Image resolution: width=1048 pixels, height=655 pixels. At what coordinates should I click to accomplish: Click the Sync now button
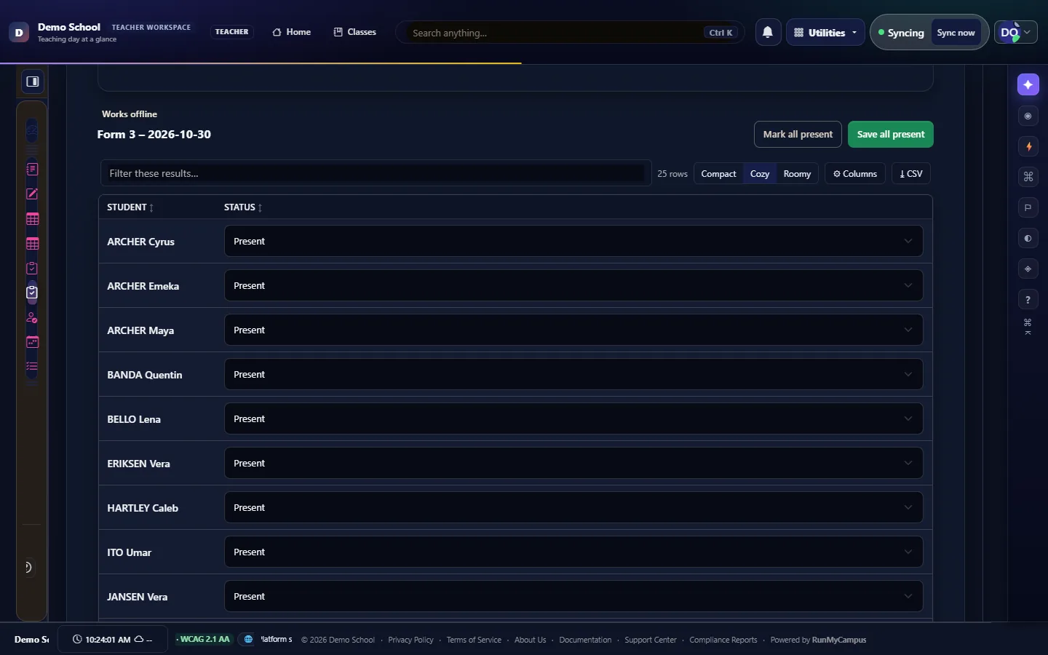(x=956, y=33)
